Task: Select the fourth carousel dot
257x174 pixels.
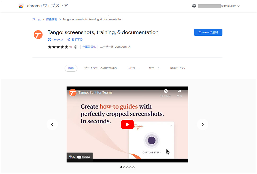Action: click(130, 167)
